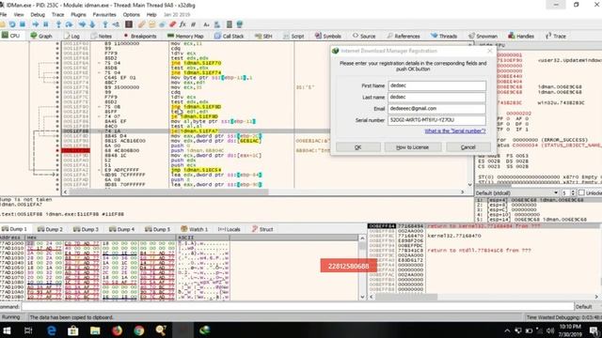Click the step over toolbar icon

pyautogui.click(x=69, y=24)
